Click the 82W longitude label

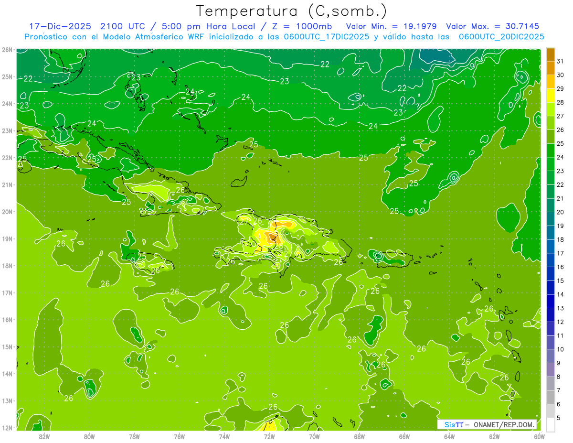tap(44, 436)
